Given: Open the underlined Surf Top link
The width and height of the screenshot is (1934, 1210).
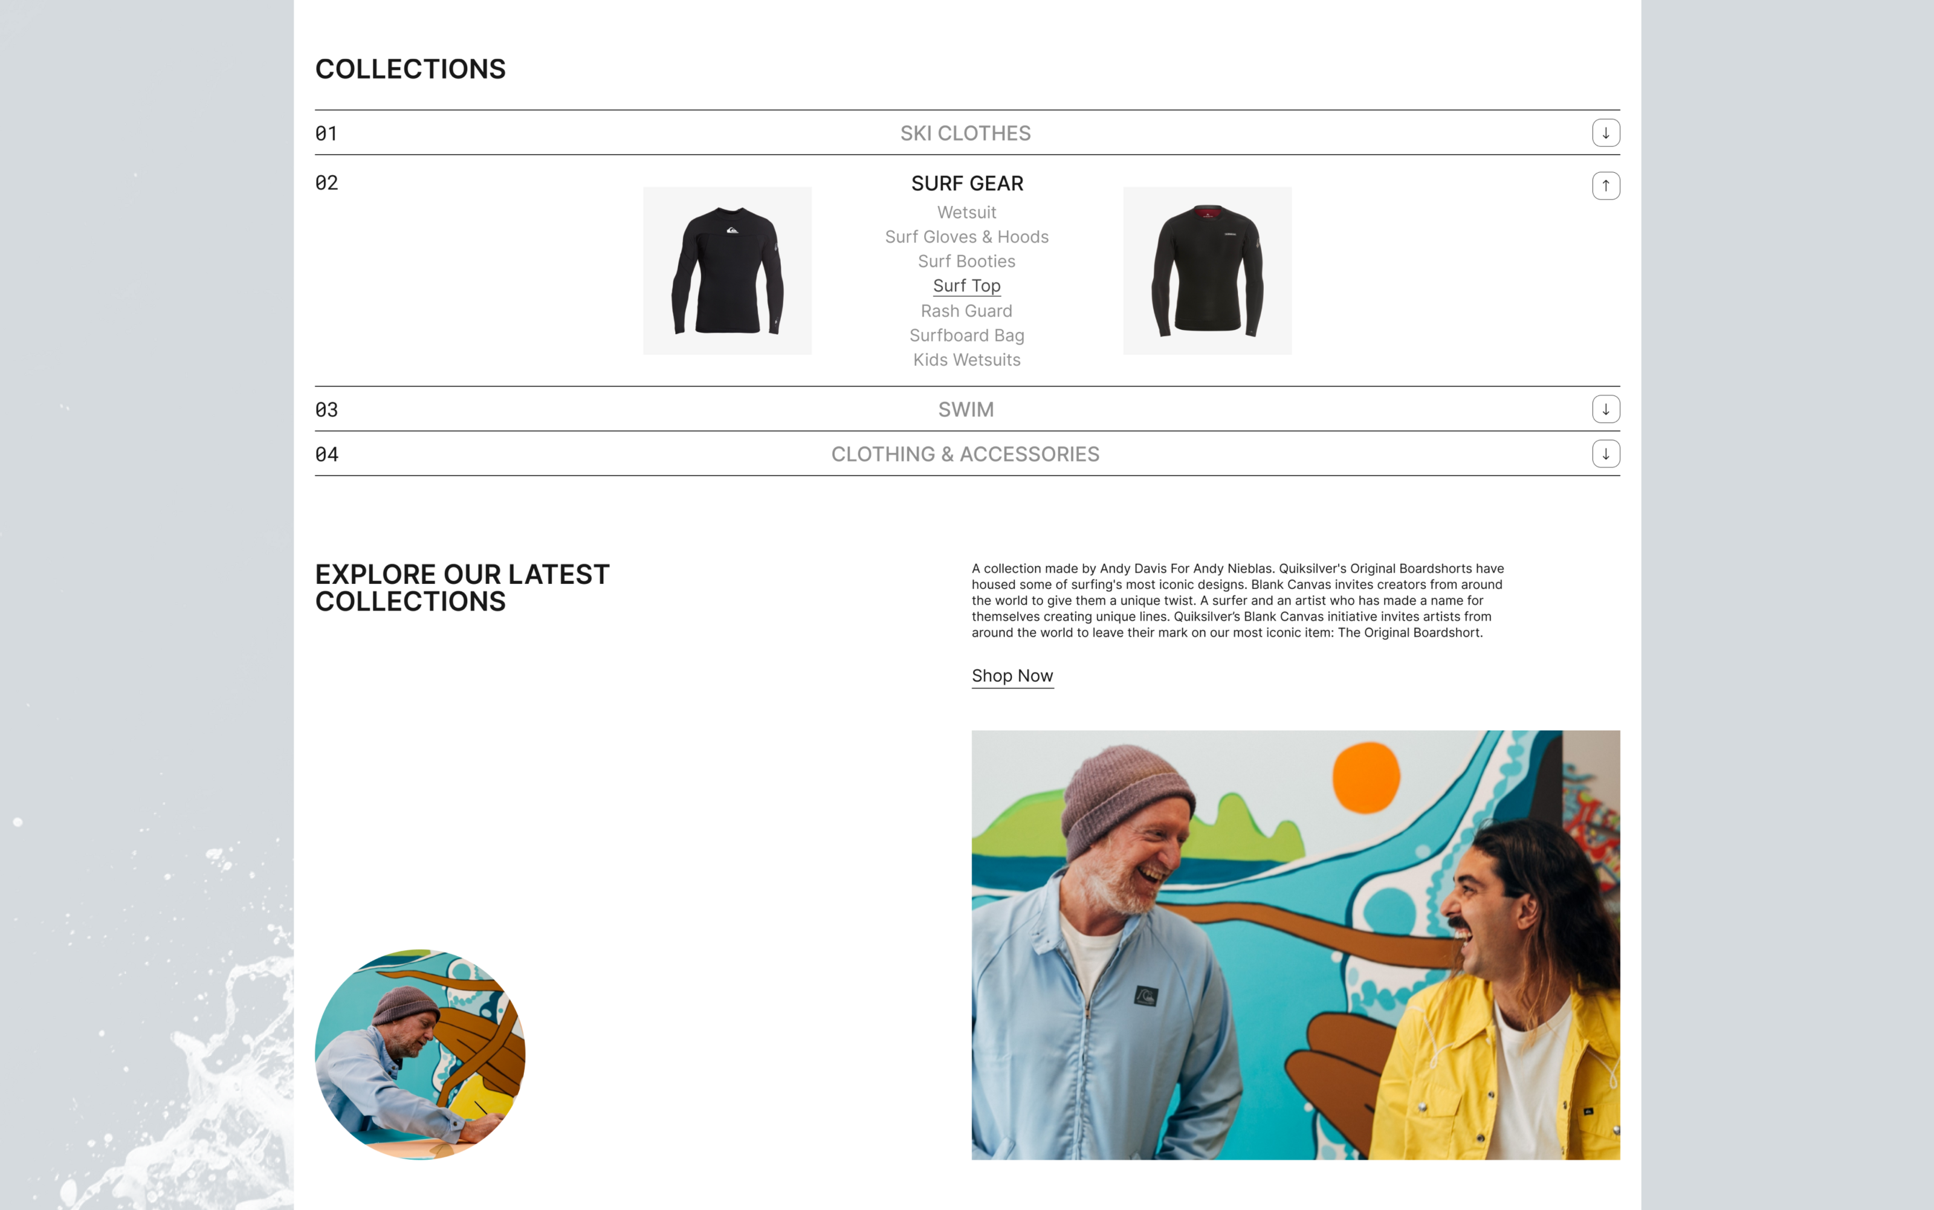Looking at the screenshot, I should click(966, 286).
